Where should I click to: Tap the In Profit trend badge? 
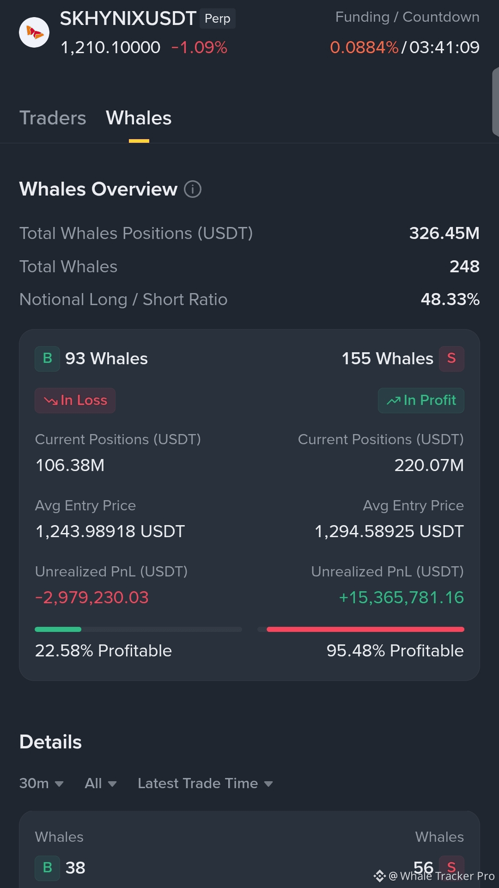pyautogui.click(x=421, y=400)
